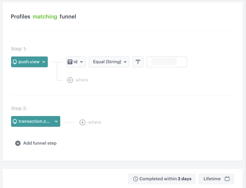
Task: Click the calendar icon next to Lifetime
Action: point(227,179)
